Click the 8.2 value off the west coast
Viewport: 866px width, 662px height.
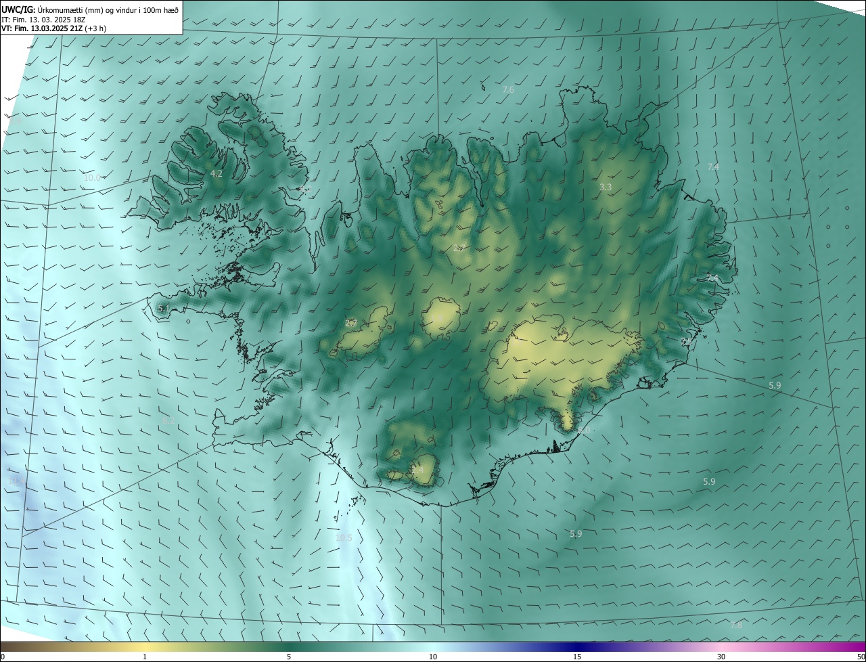tap(168, 420)
